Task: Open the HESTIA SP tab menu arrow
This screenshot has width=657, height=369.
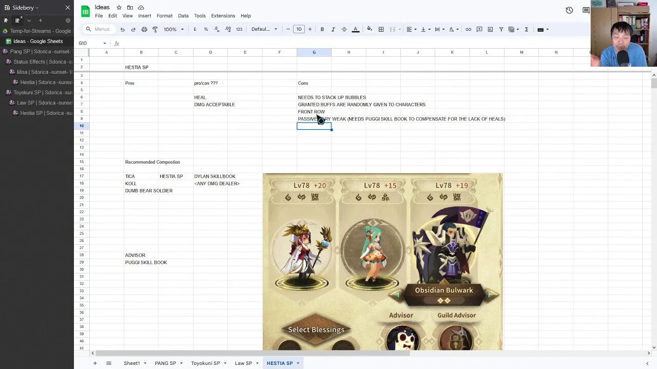Action: [298, 363]
